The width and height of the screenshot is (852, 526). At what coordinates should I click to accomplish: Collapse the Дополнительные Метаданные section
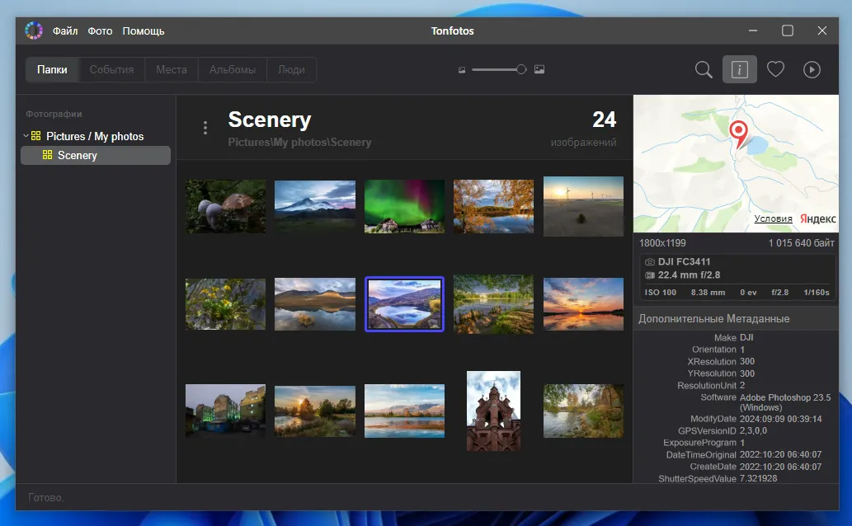tap(713, 318)
